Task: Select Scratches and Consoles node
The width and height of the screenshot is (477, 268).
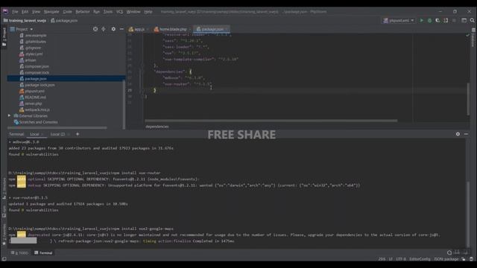Action: 38,122
